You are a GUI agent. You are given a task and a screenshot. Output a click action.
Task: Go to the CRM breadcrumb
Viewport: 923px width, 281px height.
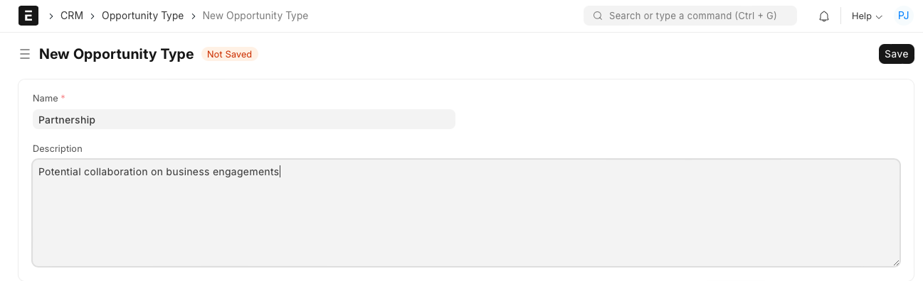(x=72, y=16)
